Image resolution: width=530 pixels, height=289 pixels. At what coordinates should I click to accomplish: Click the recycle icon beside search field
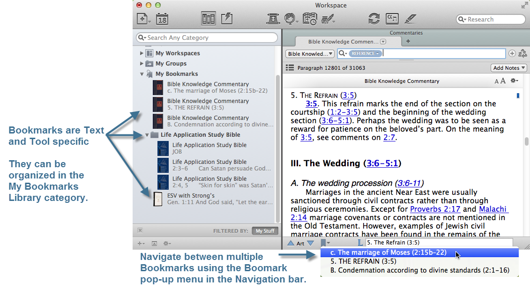click(x=523, y=54)
